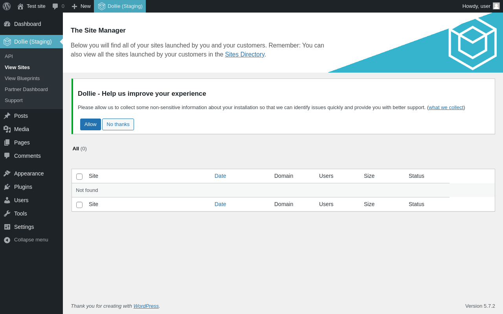Sort the table by Date header
503x314 pixels.
[220, 176]
